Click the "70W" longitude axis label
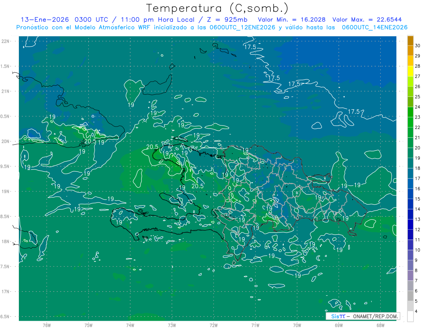This screenshot has width=427, height=330. (297, 325)
